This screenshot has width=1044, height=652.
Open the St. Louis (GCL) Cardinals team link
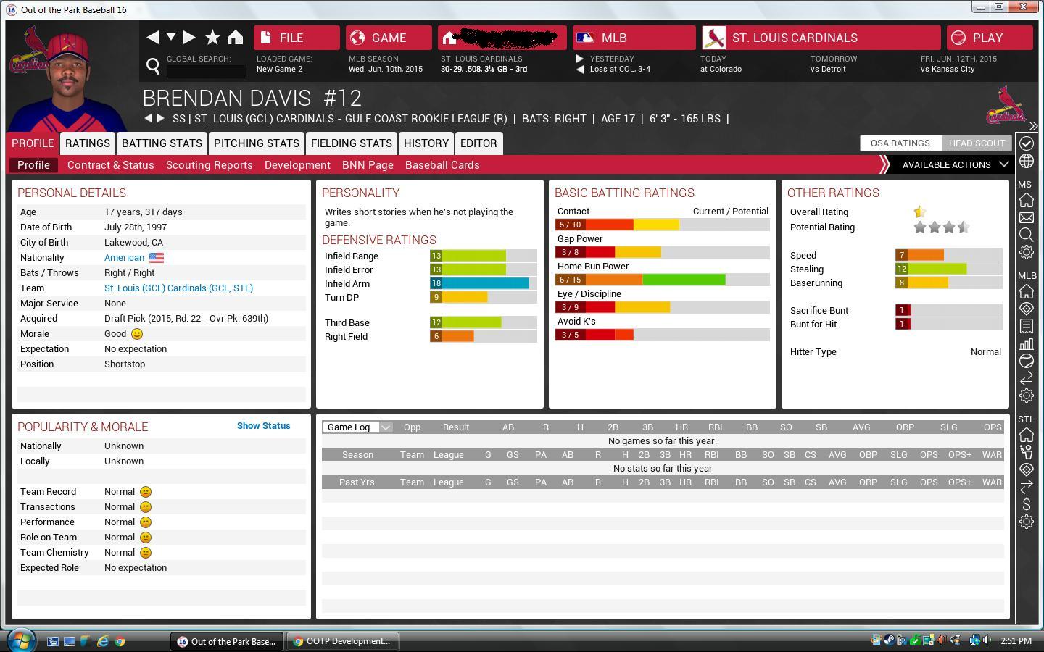click(178, 288)
